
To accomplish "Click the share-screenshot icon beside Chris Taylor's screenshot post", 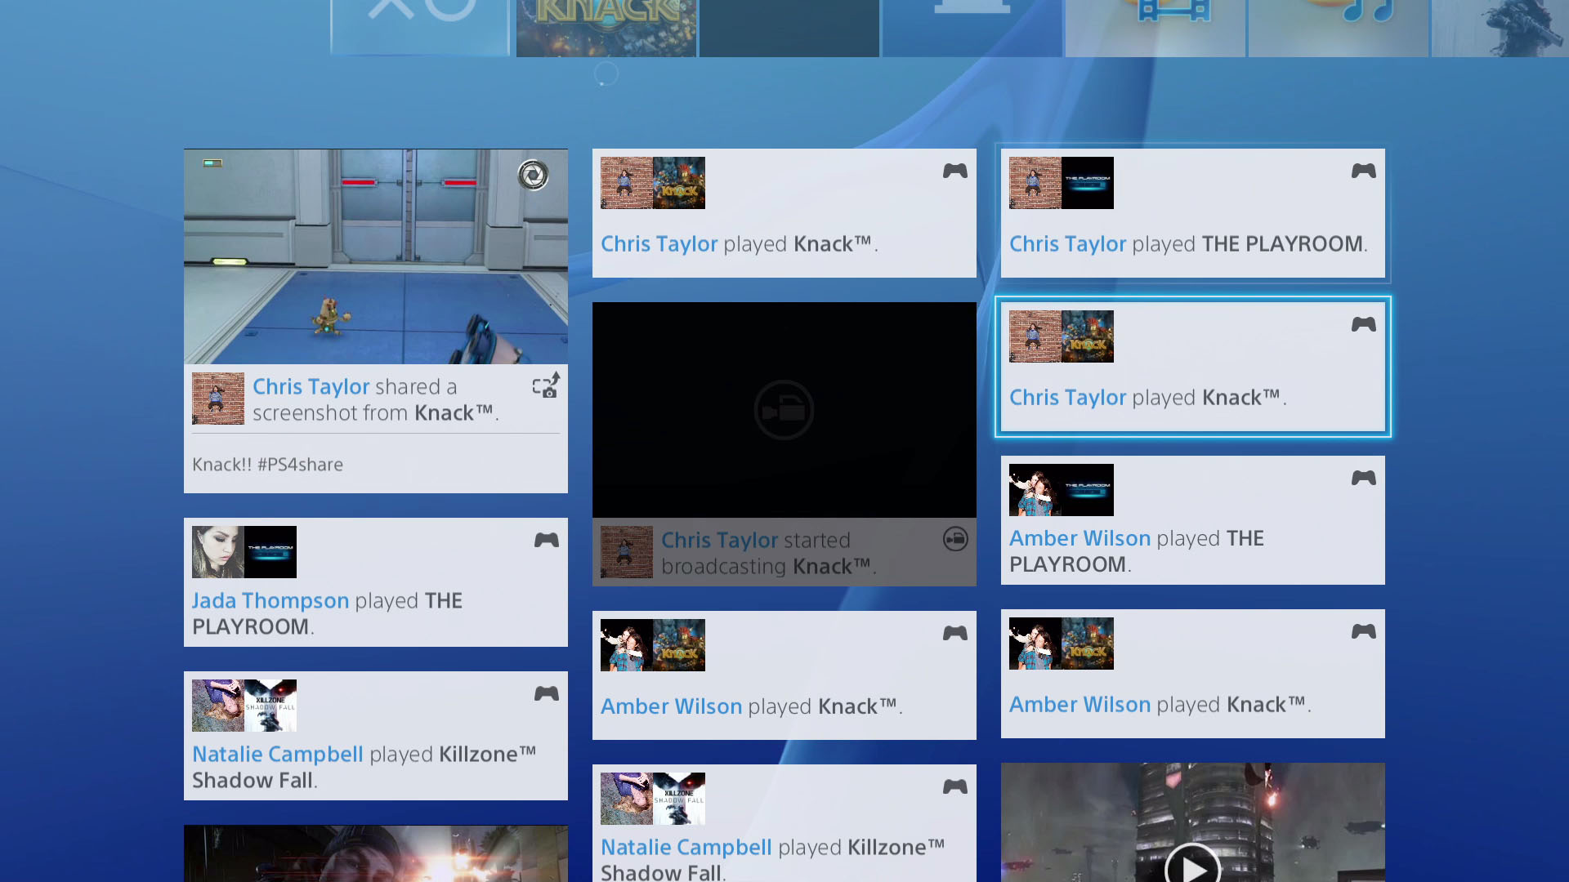I will tap(546, 385).
